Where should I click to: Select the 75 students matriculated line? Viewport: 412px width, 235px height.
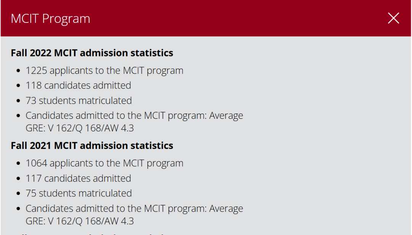pyautogui.click(x=79, y=193)
